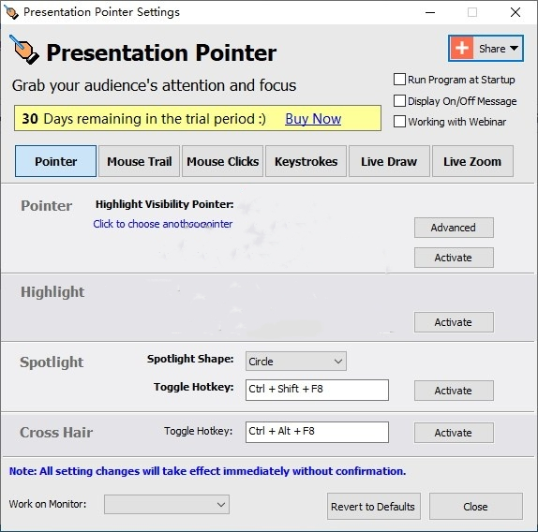538x532 pixels.
Task: Click the Presentation Pointer hand logo icon
Action: pos(23,50)
